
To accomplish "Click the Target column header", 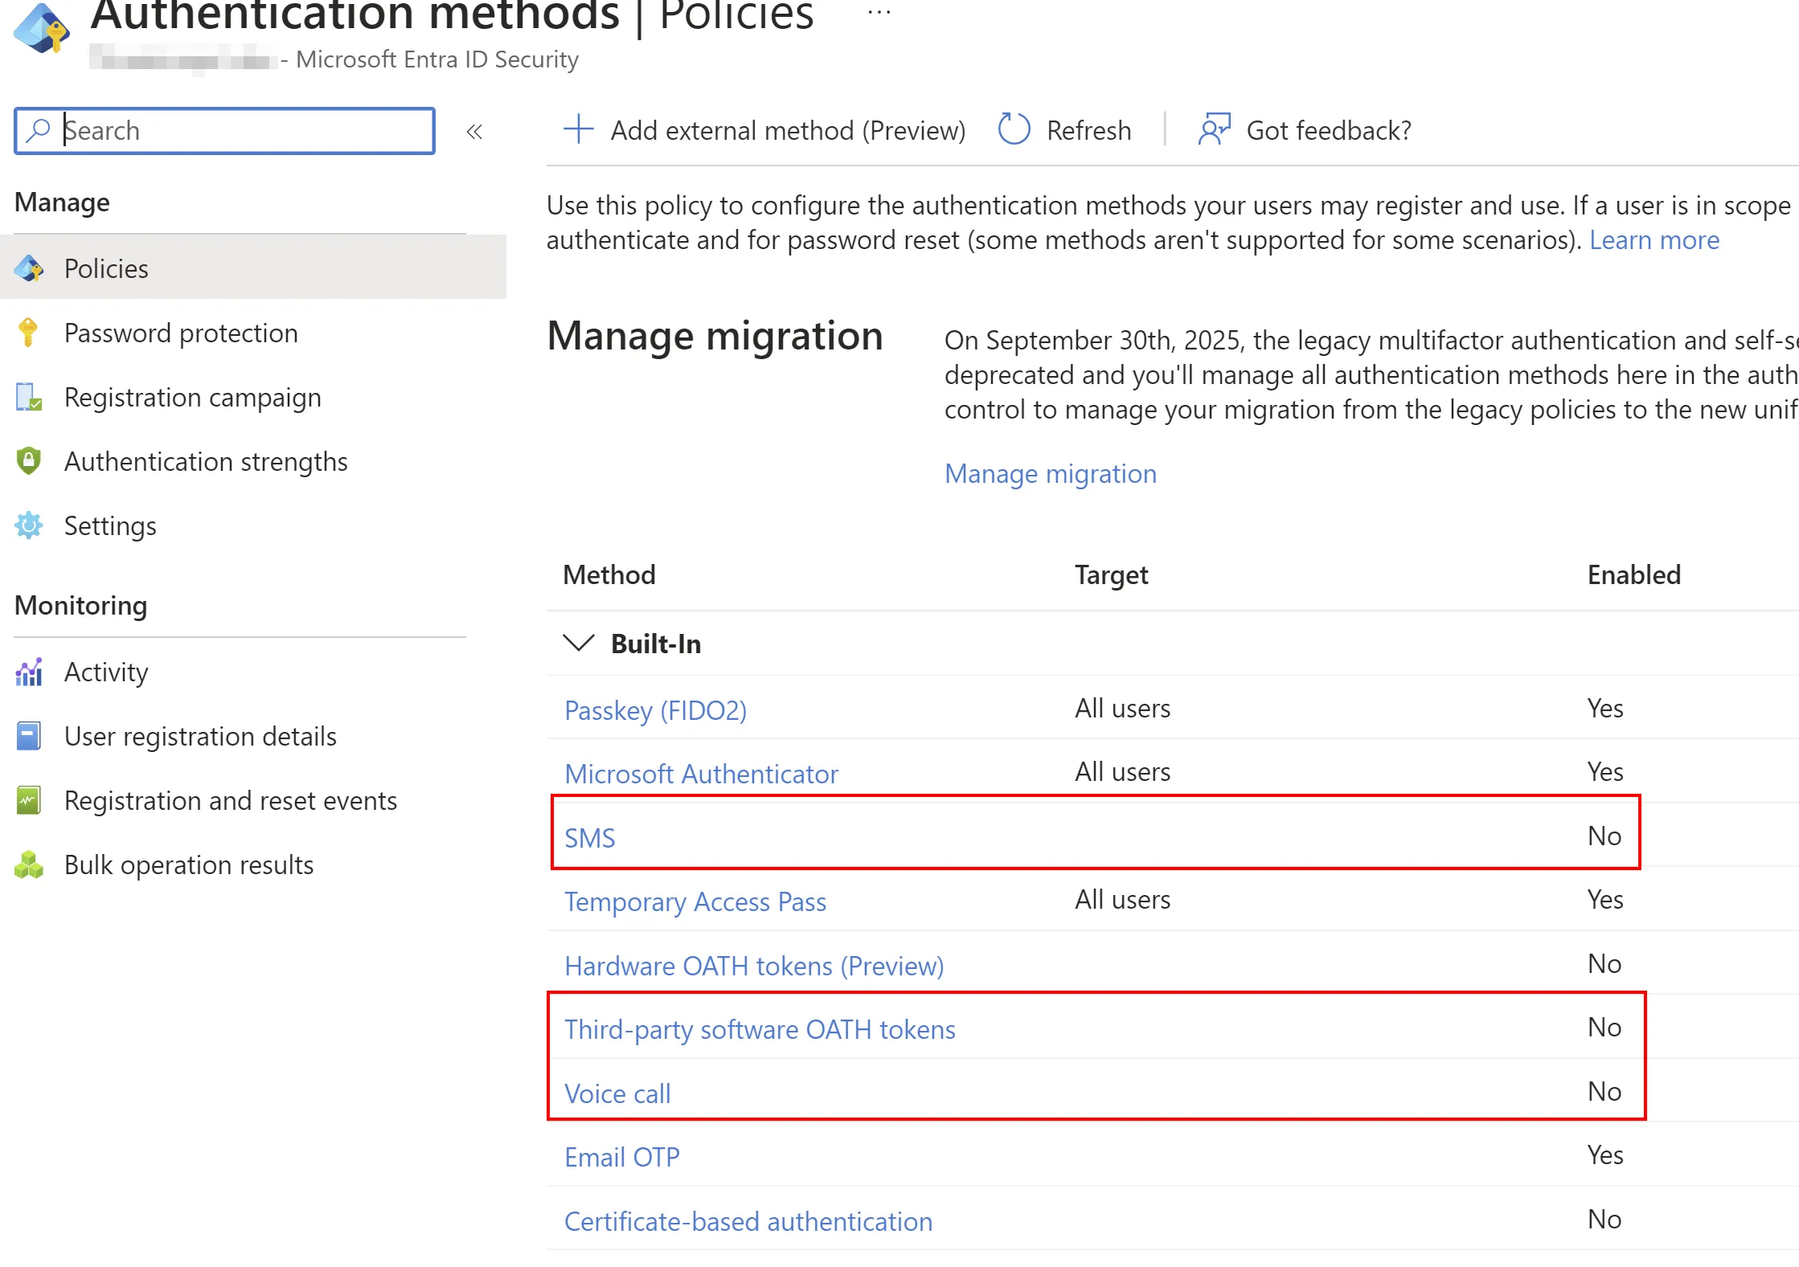I will (x=1112, y=574).
